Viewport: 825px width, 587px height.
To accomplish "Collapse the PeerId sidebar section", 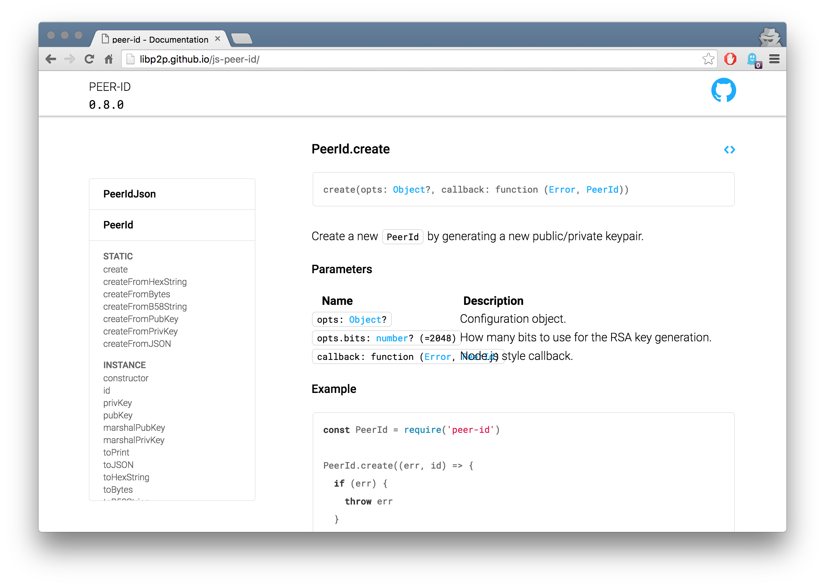I will (118, 225).
